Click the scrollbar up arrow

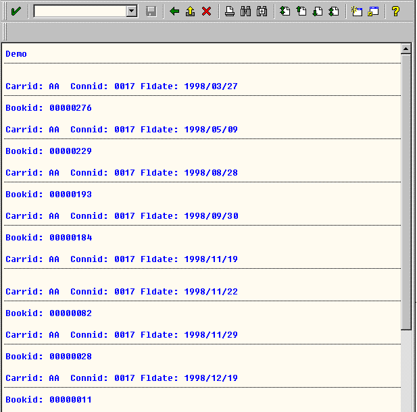click(406, 49)
